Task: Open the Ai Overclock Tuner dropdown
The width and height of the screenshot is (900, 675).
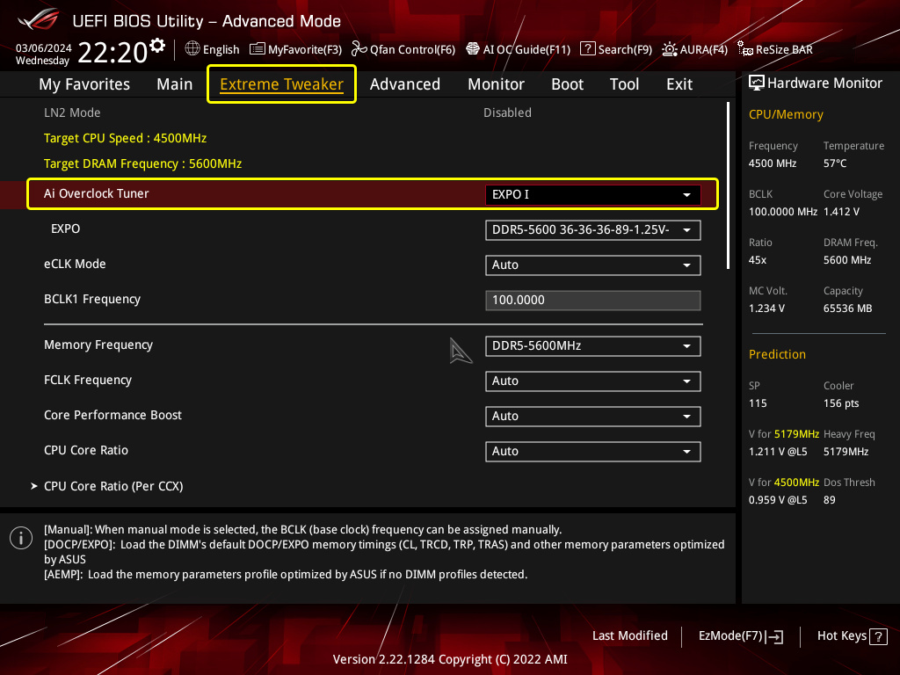Action: click(593, 194)
